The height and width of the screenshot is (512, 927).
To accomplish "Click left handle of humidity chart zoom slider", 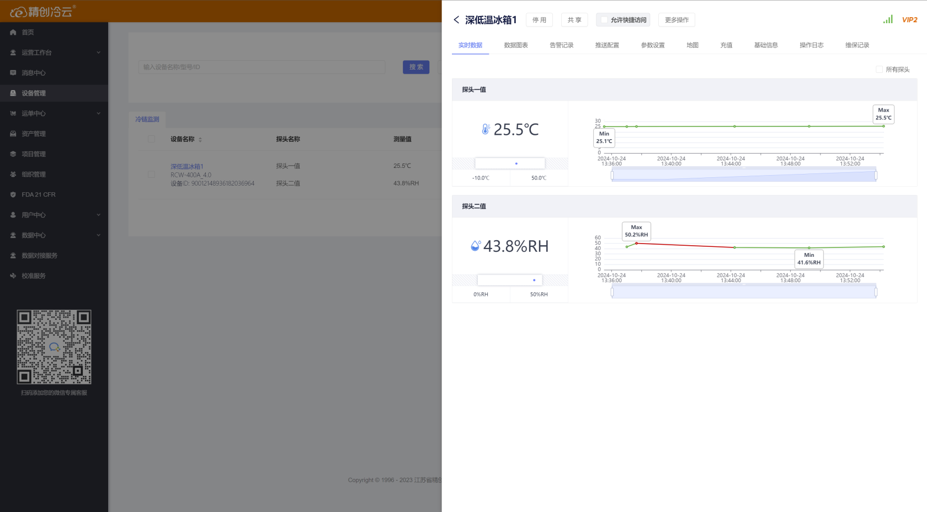I will point(612,292).
